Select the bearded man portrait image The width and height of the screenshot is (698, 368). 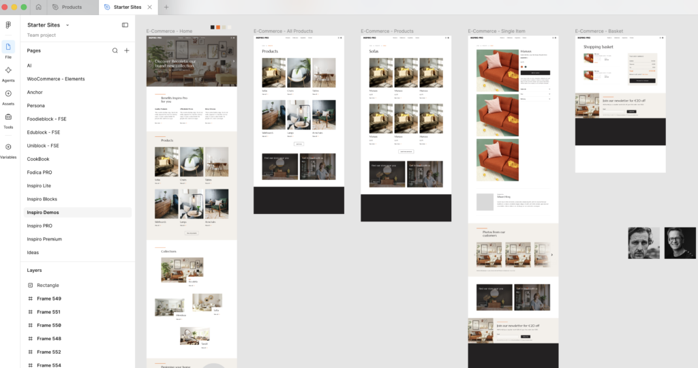coord(643,243)
